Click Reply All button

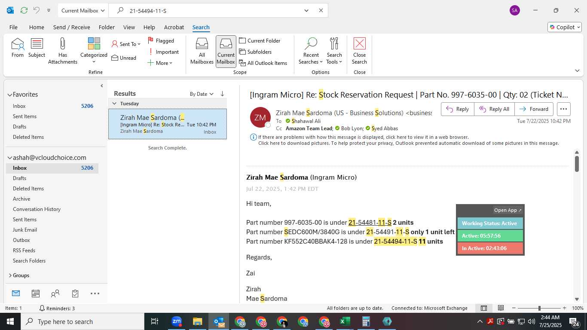[x=494, y=109]
